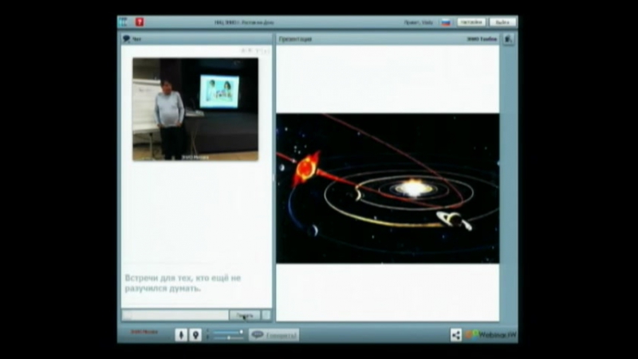Viewport: 638px width, 359px height.
Task: Toggle the 'Говорить' speak button
Action: click(274, 335)
